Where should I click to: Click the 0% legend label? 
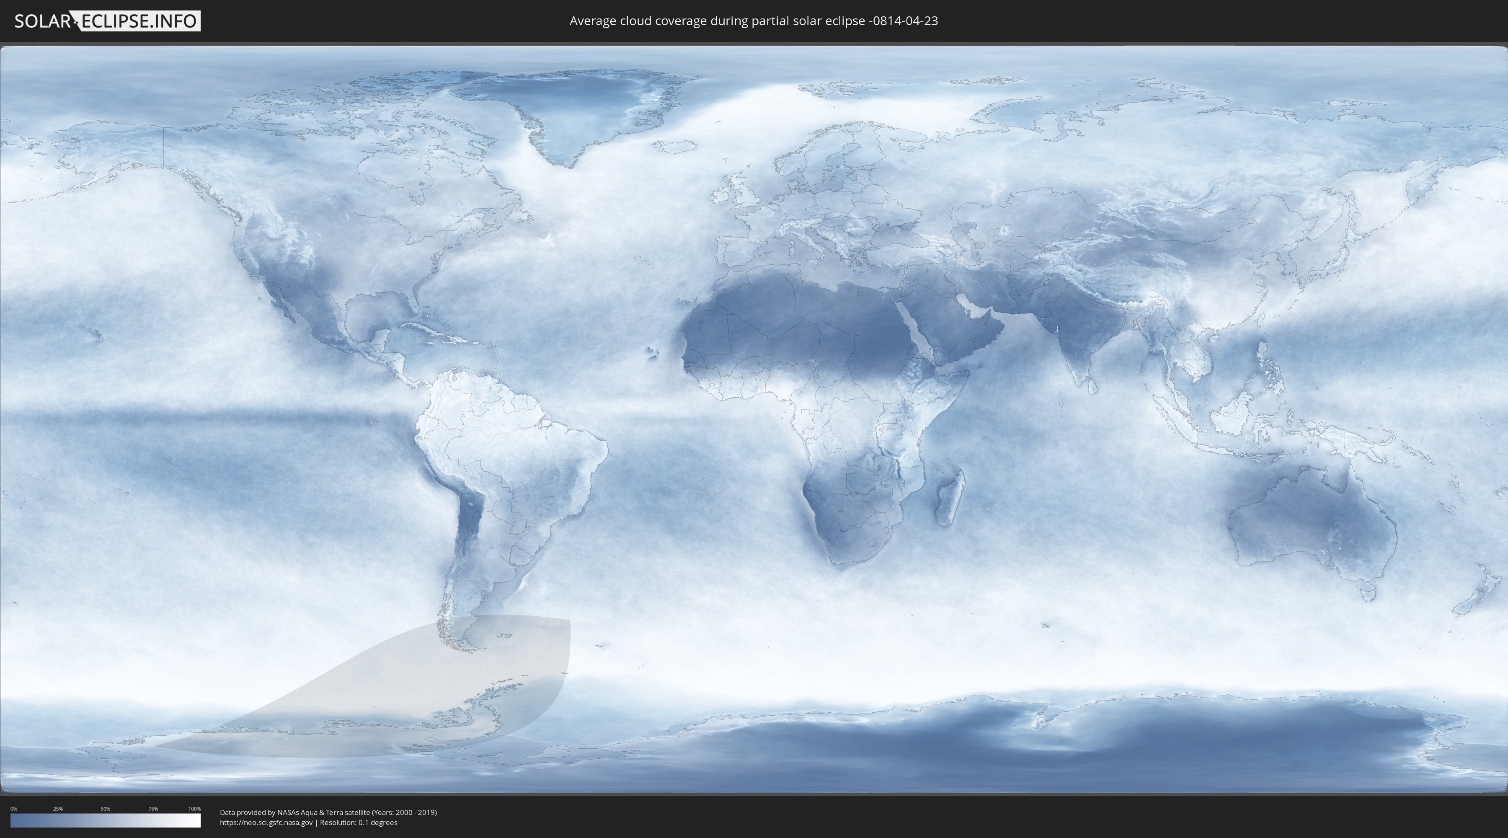(x=14, y=809)
